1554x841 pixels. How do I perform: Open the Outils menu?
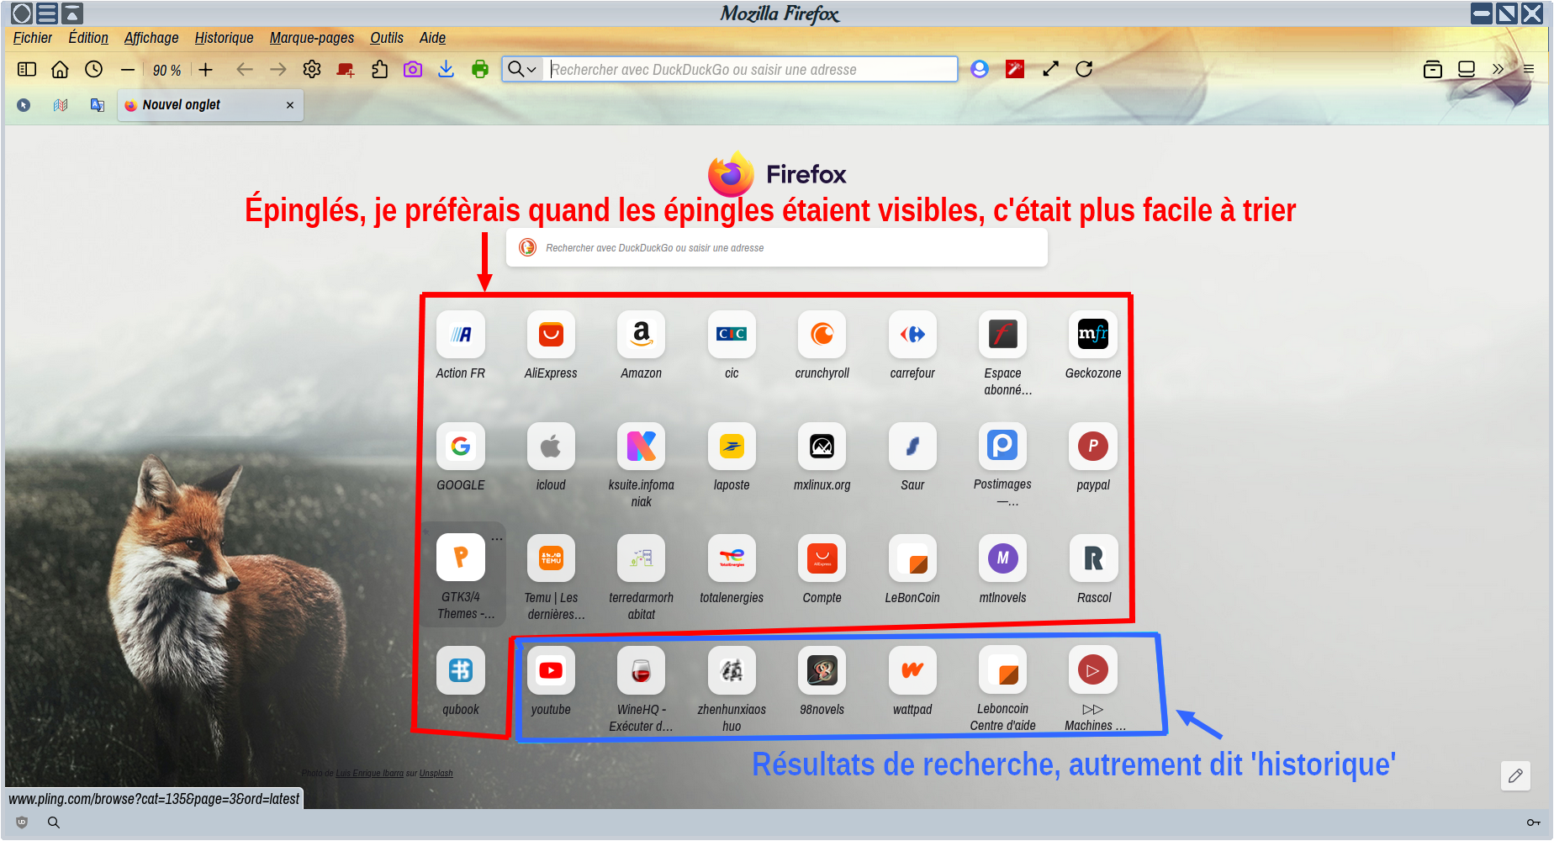tap(387, 38)
